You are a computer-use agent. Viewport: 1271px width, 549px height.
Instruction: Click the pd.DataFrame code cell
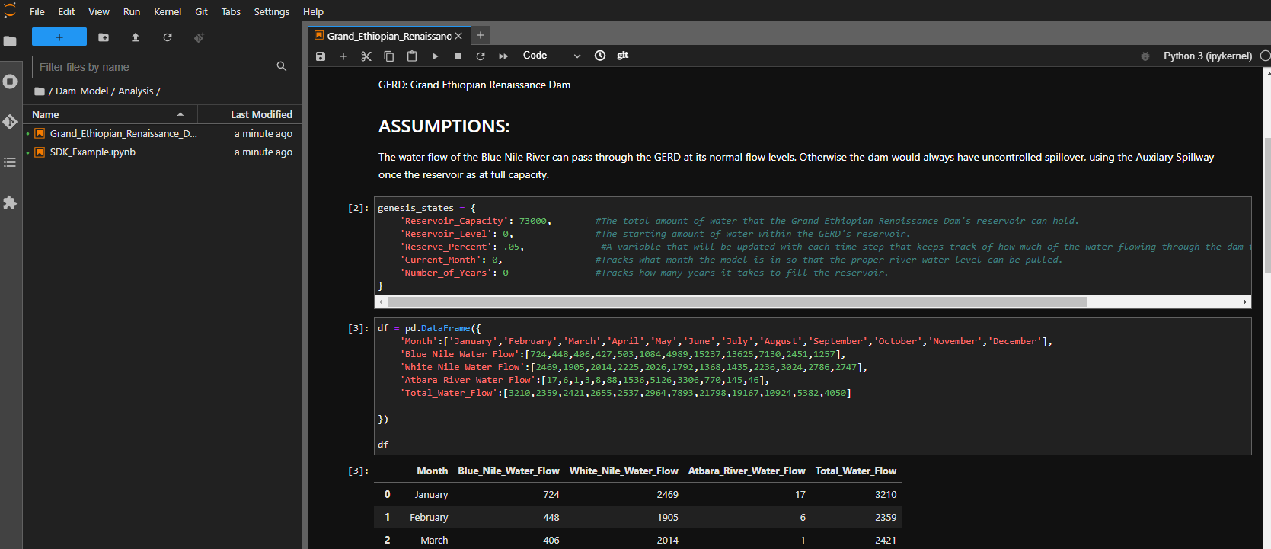[813, 386]
